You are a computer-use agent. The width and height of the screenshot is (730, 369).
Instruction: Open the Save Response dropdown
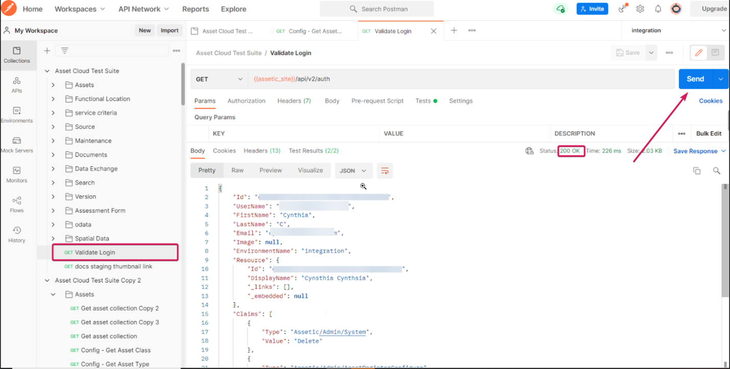[x=699, y=151]
